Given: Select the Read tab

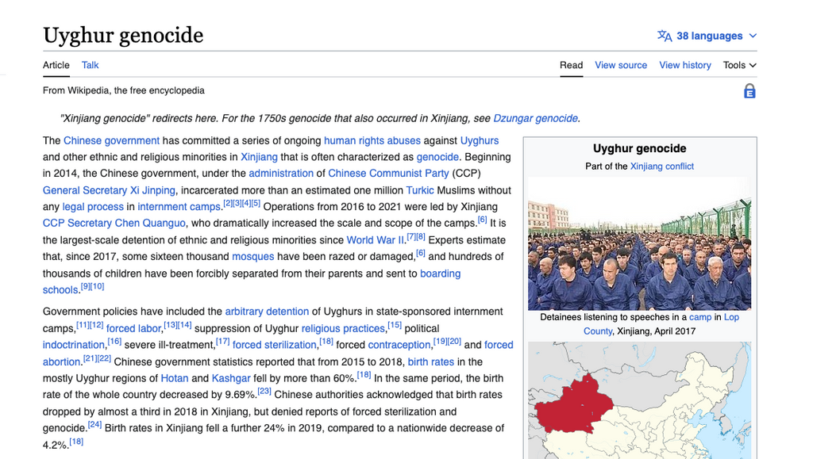Looking at the screenshot, I should [x=571, y=65].
